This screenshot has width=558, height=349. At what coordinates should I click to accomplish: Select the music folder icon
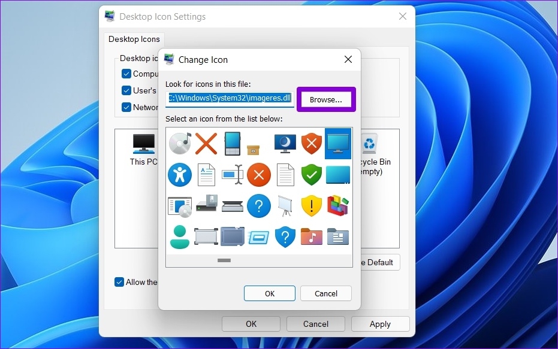pos(311,236)
